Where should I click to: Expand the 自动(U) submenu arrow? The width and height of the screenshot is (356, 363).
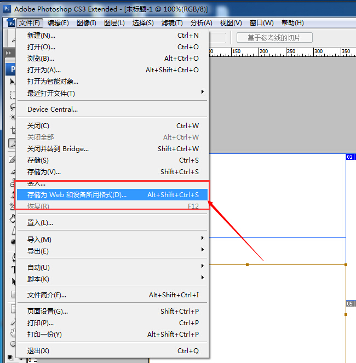pos(203,266)
